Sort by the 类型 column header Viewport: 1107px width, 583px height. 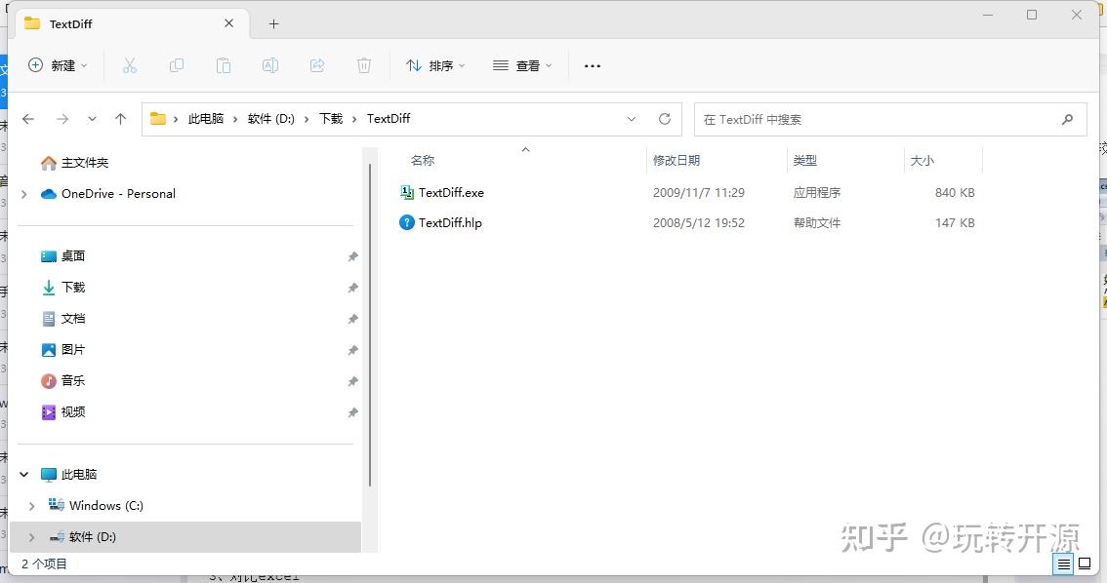804,161
